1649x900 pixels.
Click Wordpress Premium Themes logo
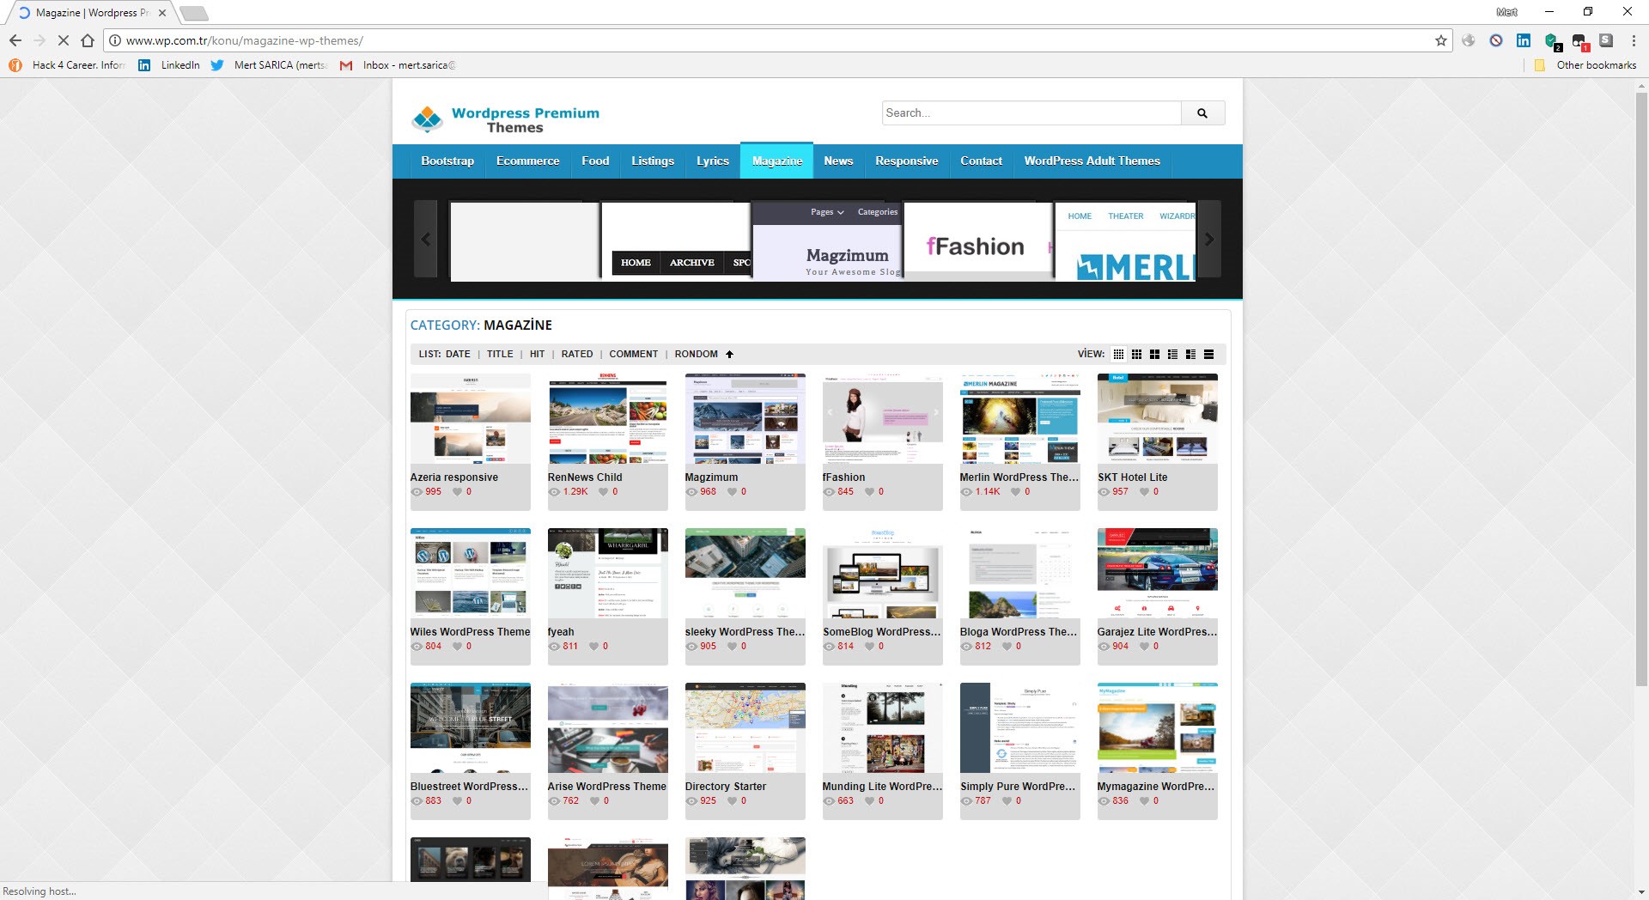click(505, 119)
